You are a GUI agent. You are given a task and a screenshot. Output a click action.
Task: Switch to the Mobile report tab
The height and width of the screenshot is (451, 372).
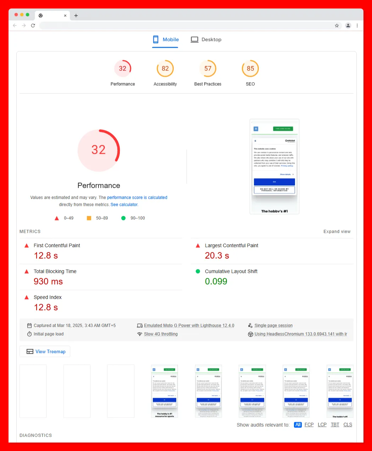click(166, 40)
